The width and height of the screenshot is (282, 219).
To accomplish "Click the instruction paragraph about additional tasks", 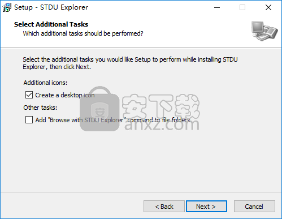I will (x=130, y=63).
